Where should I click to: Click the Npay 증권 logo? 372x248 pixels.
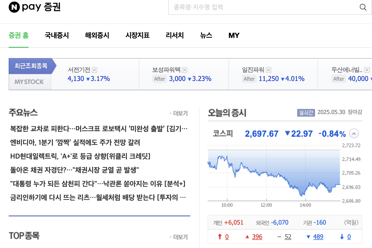tap(34, 7)
